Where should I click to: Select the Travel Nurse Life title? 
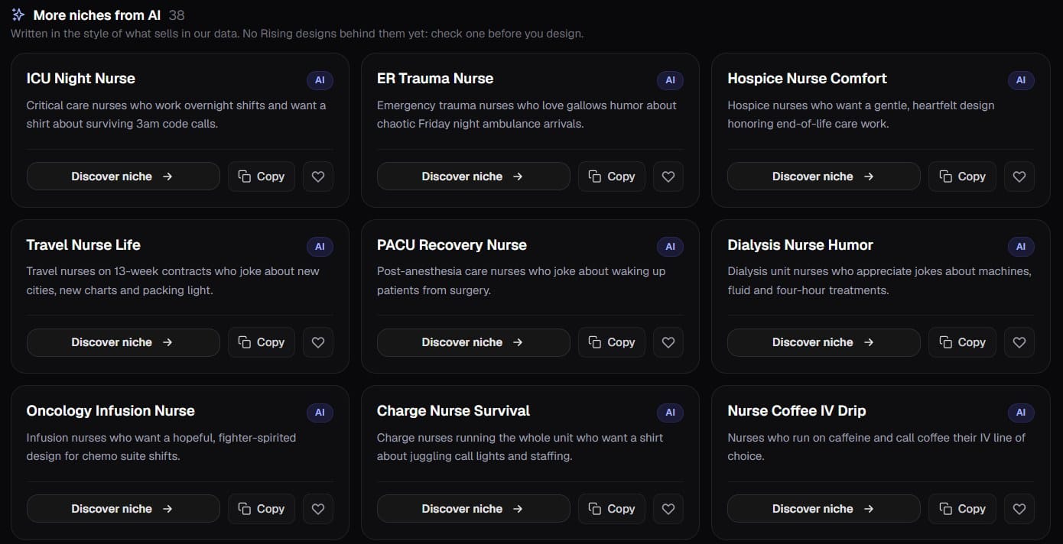pos(83,245)
